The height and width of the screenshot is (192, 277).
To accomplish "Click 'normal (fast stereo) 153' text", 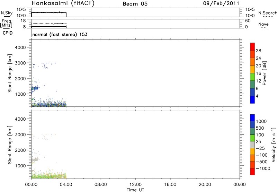I will coord(60,34).
